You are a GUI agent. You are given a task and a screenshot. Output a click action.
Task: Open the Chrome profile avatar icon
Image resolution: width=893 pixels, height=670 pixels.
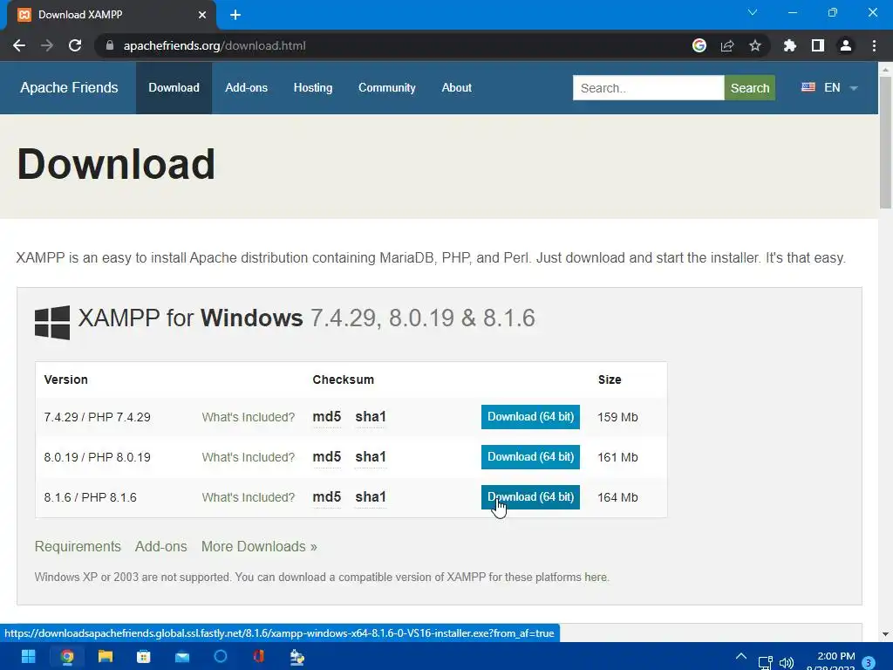[846, 45]
